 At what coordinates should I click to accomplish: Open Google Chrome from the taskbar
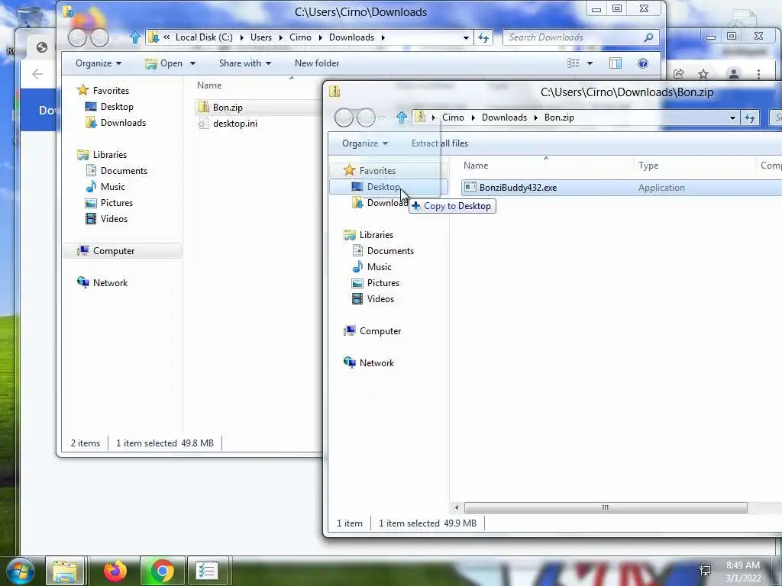(162, 572)
